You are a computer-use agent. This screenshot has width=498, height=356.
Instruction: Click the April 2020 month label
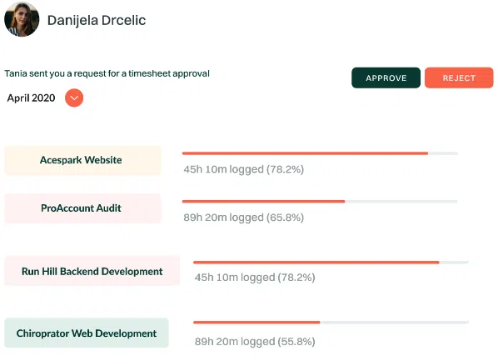click(31, 98)
